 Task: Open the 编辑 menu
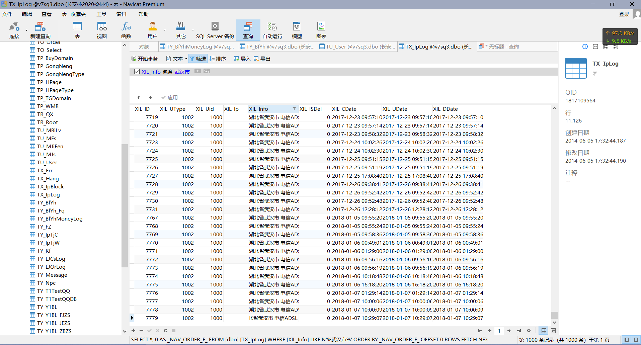[x=27, y=14]
